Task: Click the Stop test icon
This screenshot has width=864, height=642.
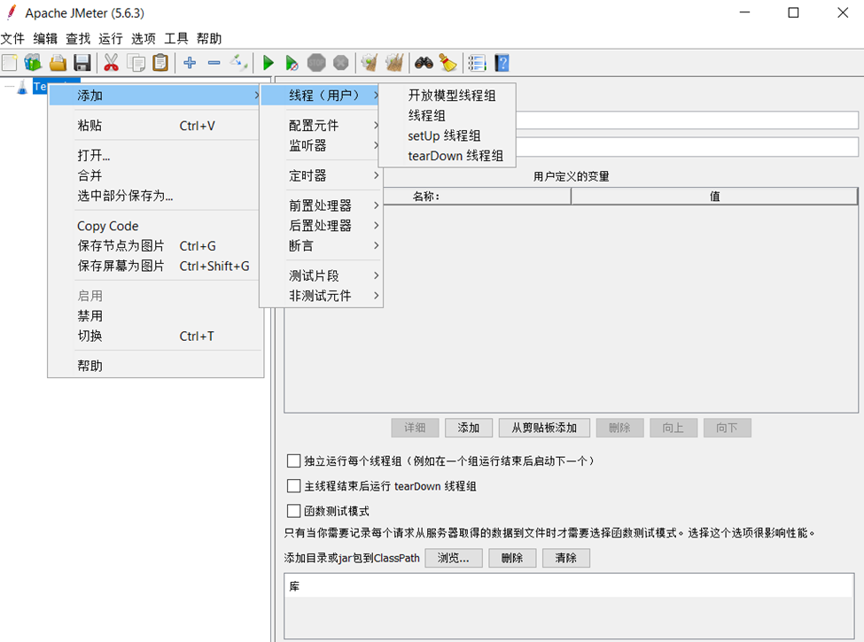Action: [x=316, y=63]
